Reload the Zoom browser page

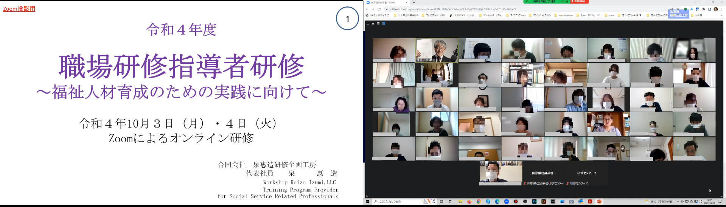(x=379, y=9)
